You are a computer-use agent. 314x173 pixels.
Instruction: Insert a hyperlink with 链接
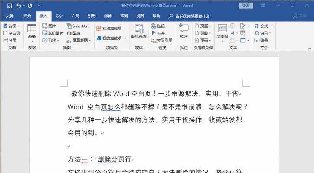click(158, 26)
